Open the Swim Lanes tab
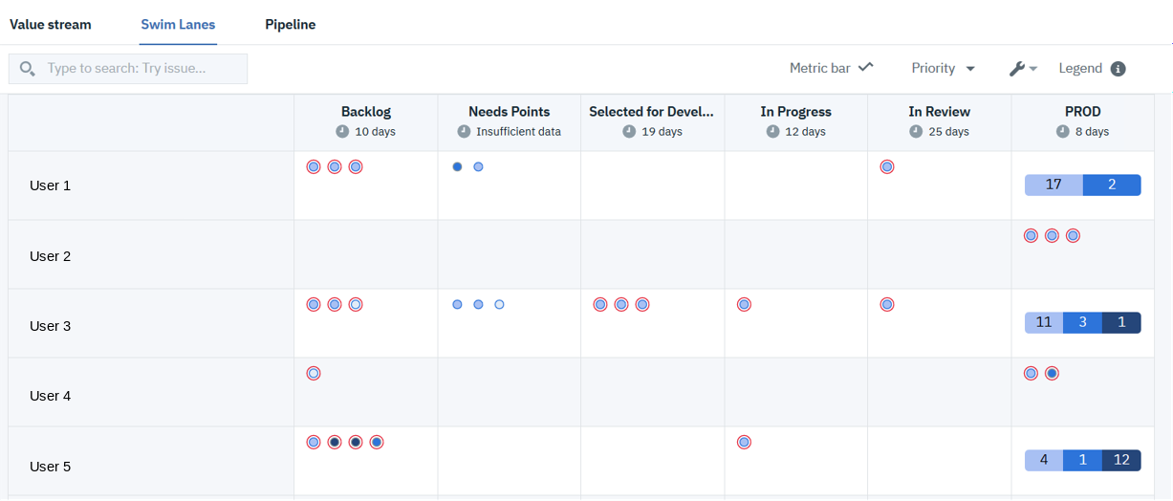 point(178,25)
